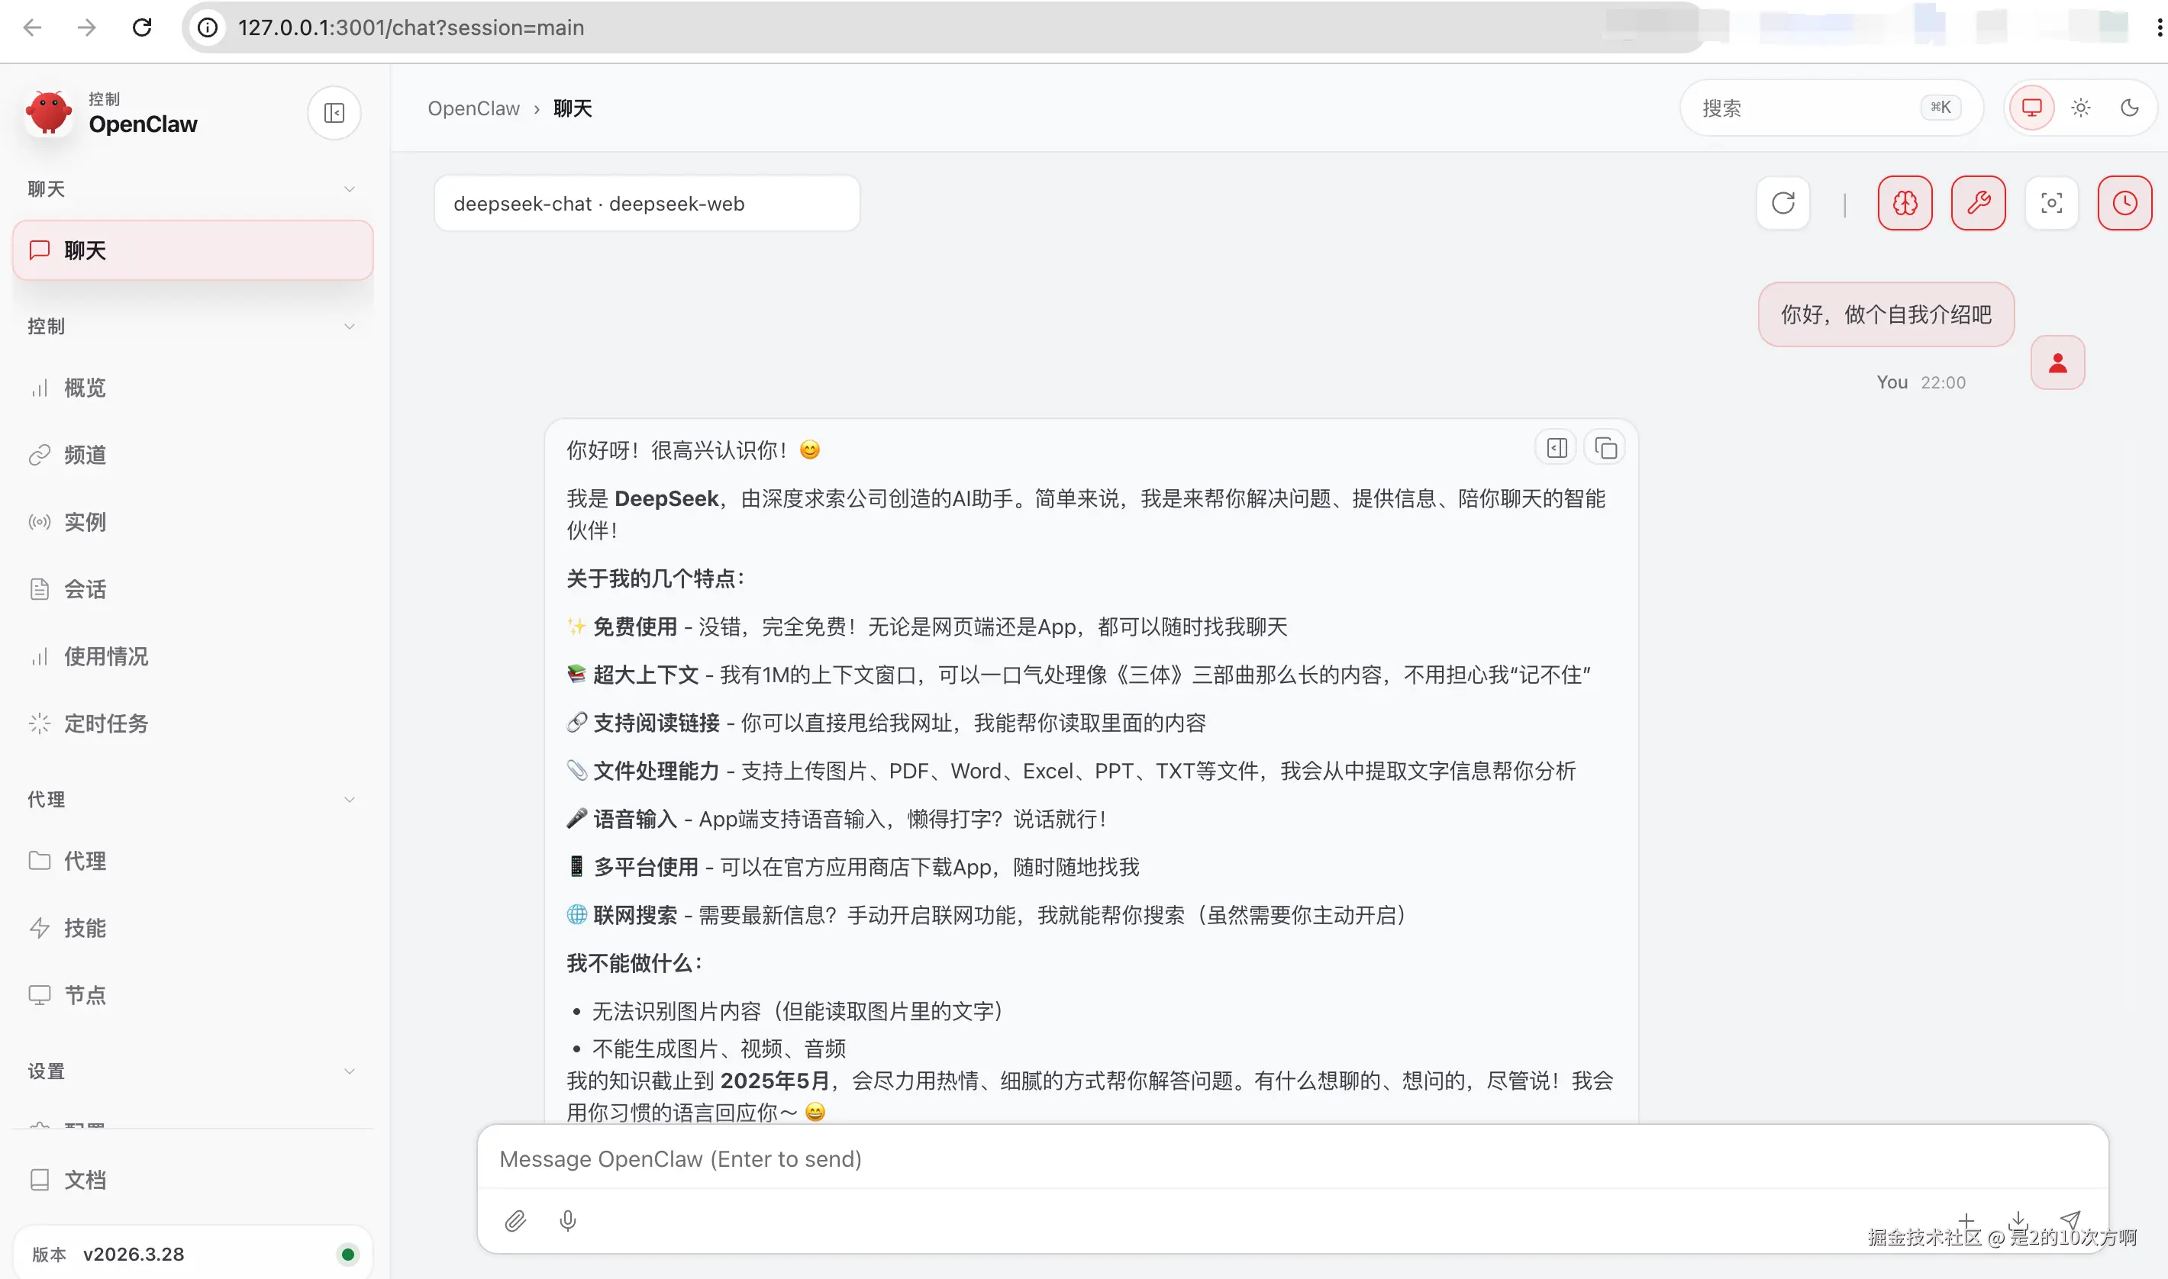This screenshot has height=1279, width=2168.
Task: Open the browser three-dot menu
Action: [2159, 27]
